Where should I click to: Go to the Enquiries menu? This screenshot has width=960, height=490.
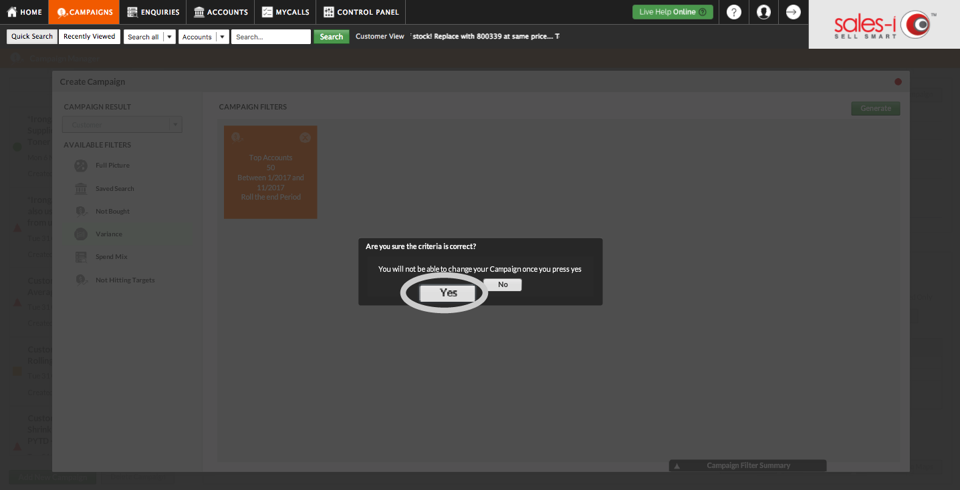pyautogui.click(x=153, y=12)
